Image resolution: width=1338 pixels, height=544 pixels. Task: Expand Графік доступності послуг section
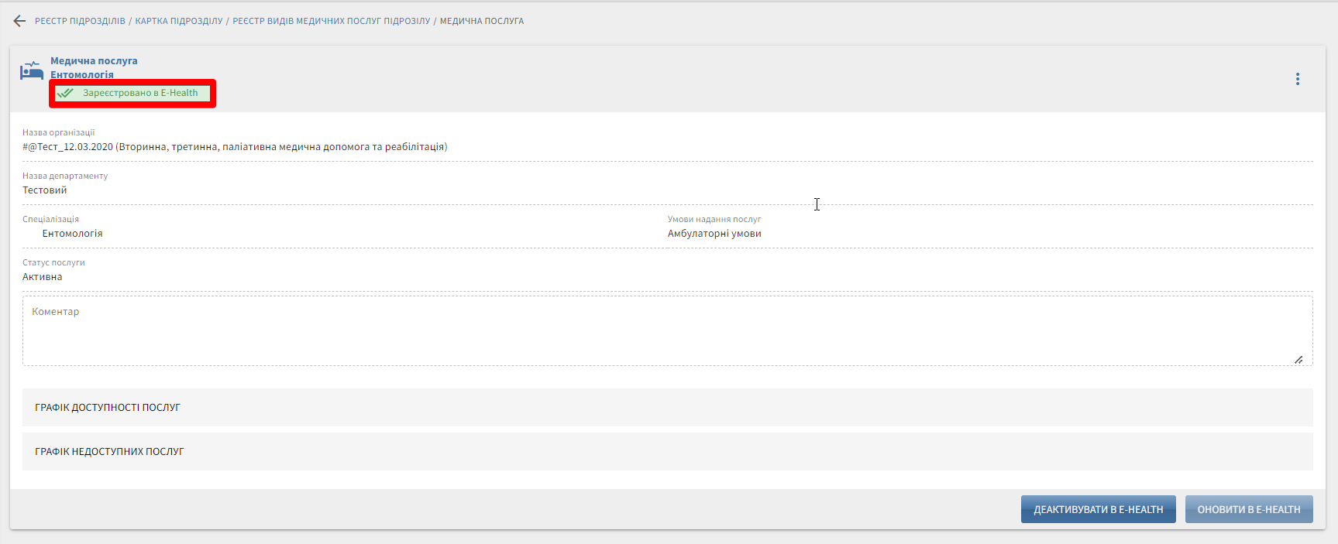[108, 407]
